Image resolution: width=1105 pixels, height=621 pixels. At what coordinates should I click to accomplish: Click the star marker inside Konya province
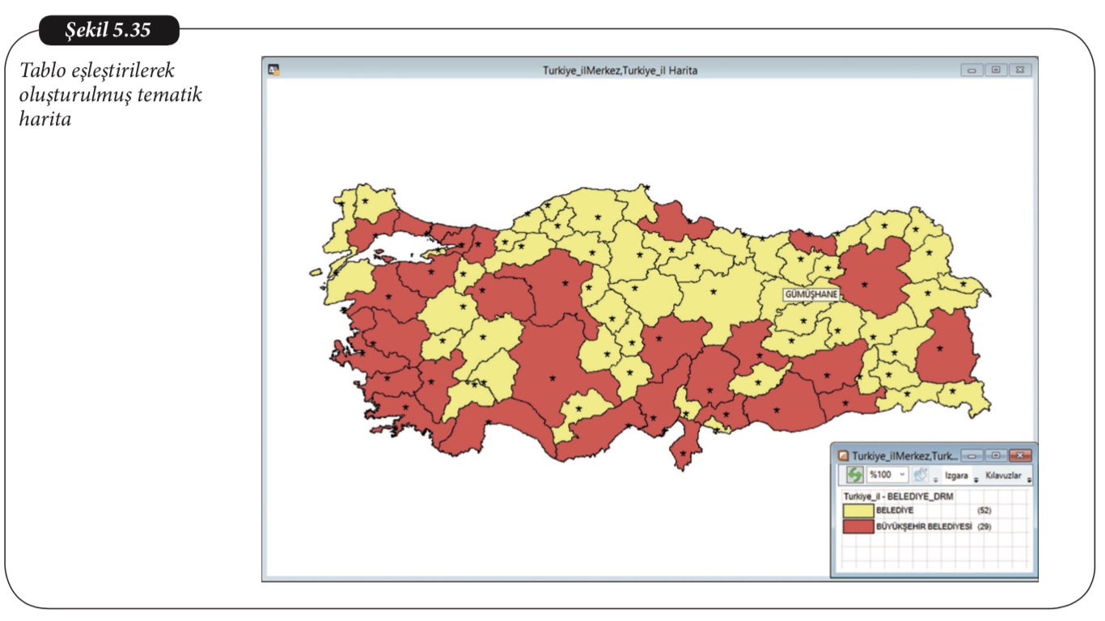coord(552,378)
